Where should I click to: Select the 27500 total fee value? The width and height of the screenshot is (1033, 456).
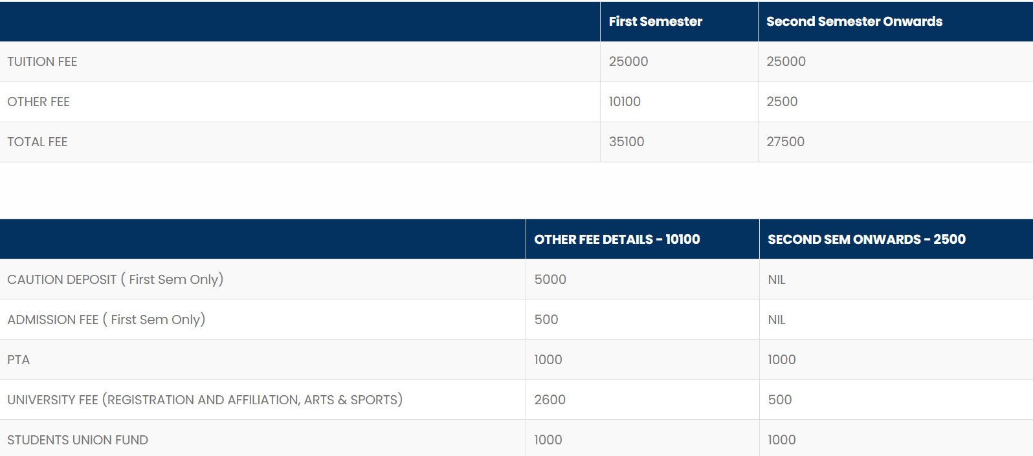(x=785, y=142)
